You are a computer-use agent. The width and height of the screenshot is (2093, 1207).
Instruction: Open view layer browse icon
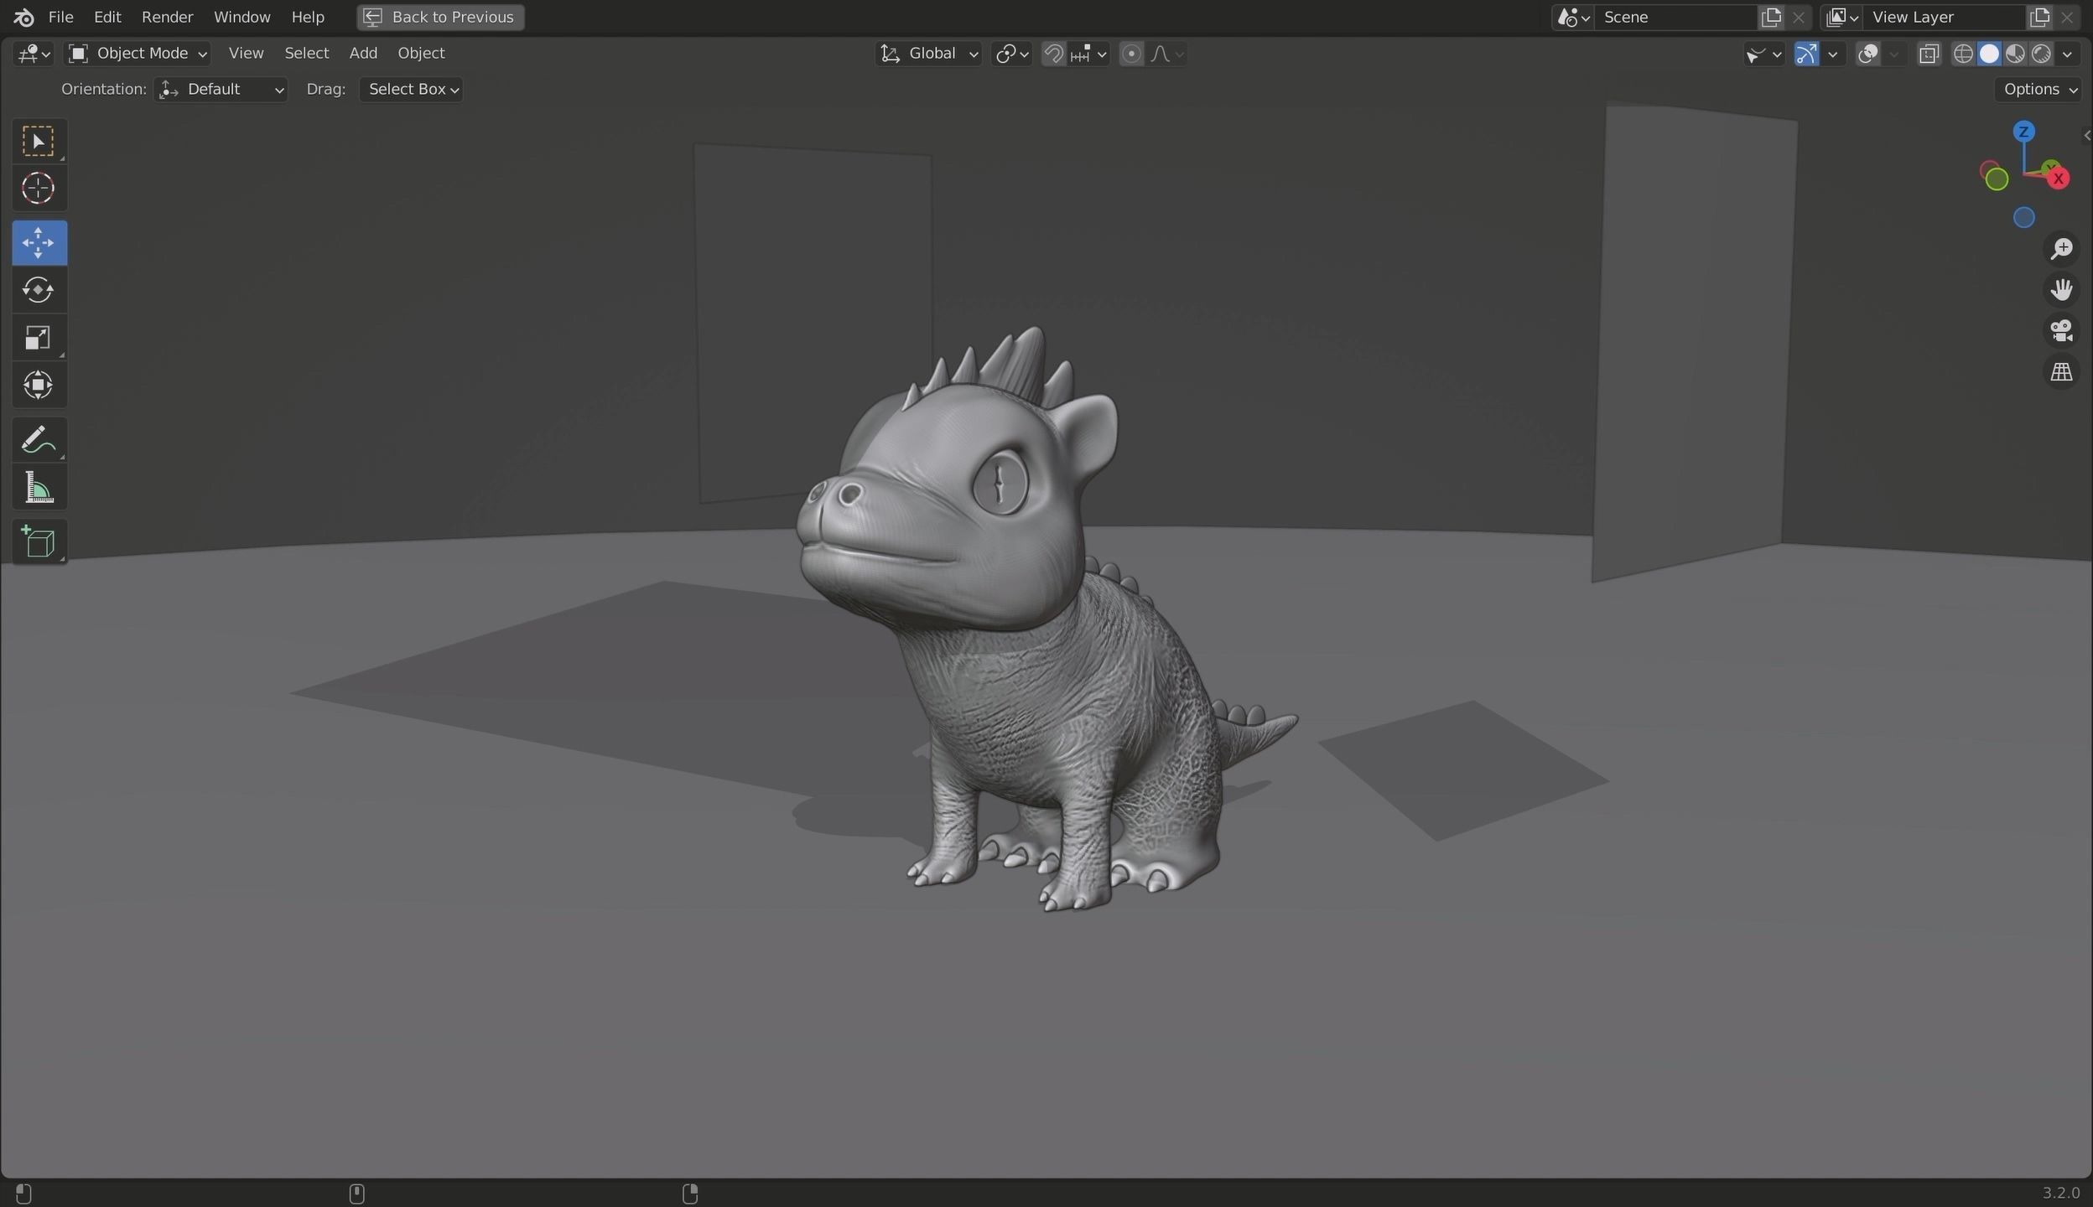click(x=1842, y=17)
